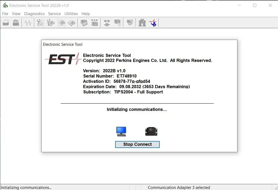278x190 pixels.
Task: Open Logged Diagnostic Codes toolbar icon
Action: 51,23
